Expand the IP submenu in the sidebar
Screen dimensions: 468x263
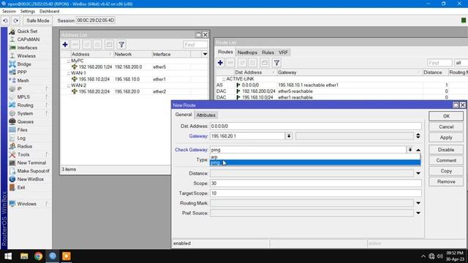pyautogui.click(x=29, y=89)
